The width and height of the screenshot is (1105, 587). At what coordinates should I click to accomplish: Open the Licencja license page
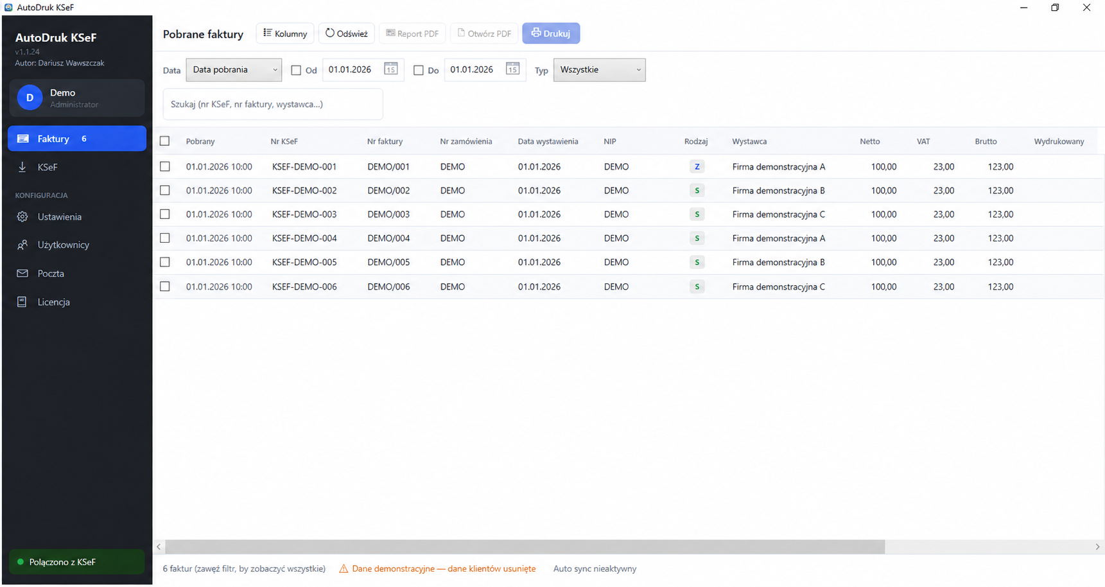pos(77,302)
